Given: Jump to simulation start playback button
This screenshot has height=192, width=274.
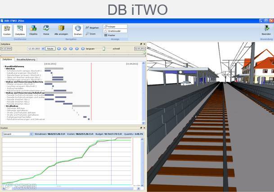Looking at the screenshot, I should tap(59, 49).
